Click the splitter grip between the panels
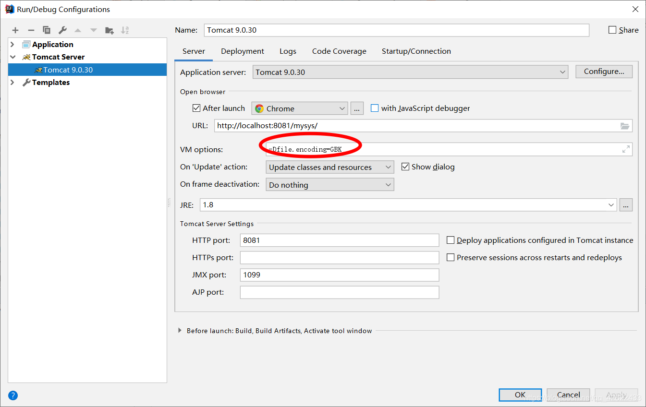The width and height of the screenshot is (646, 407). [x=169, y=203]
